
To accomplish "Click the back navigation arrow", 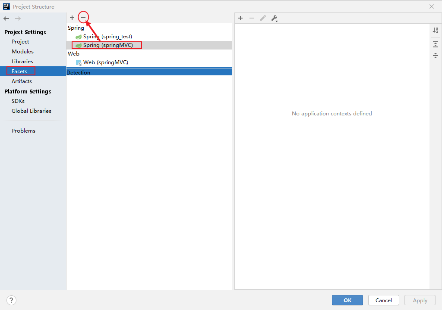I will [6, 19].
